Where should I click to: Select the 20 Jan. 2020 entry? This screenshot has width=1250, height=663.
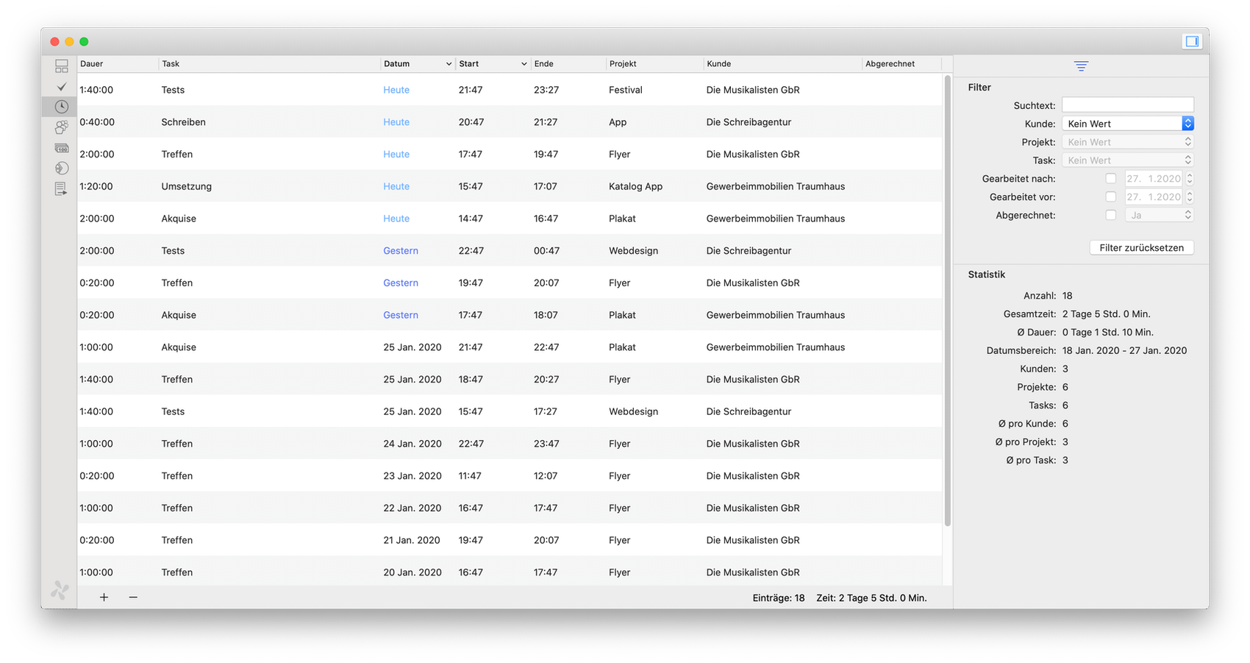click(510, 572)
